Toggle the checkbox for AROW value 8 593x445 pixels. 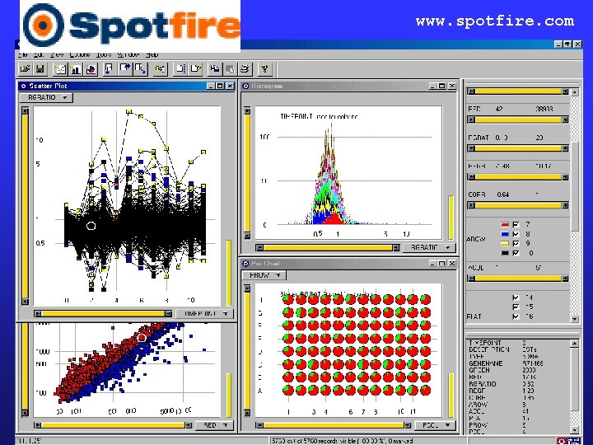[516, 234]
